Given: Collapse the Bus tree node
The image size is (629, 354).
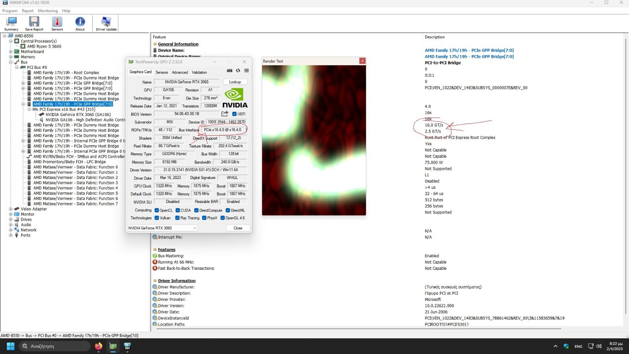Looking at the screenshot, I should (11, 62).
